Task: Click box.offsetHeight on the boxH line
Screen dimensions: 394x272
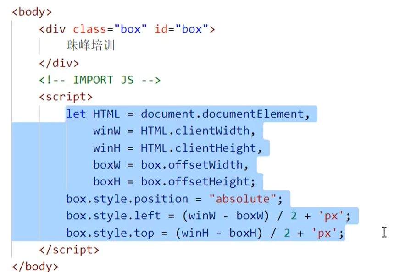Action: point(195,182)
